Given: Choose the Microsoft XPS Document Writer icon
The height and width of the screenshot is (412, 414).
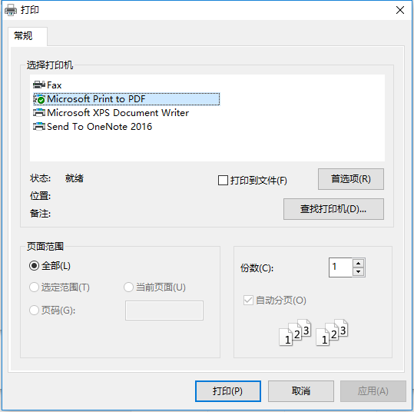Looking at the screenshot, I should click(39, 113).
